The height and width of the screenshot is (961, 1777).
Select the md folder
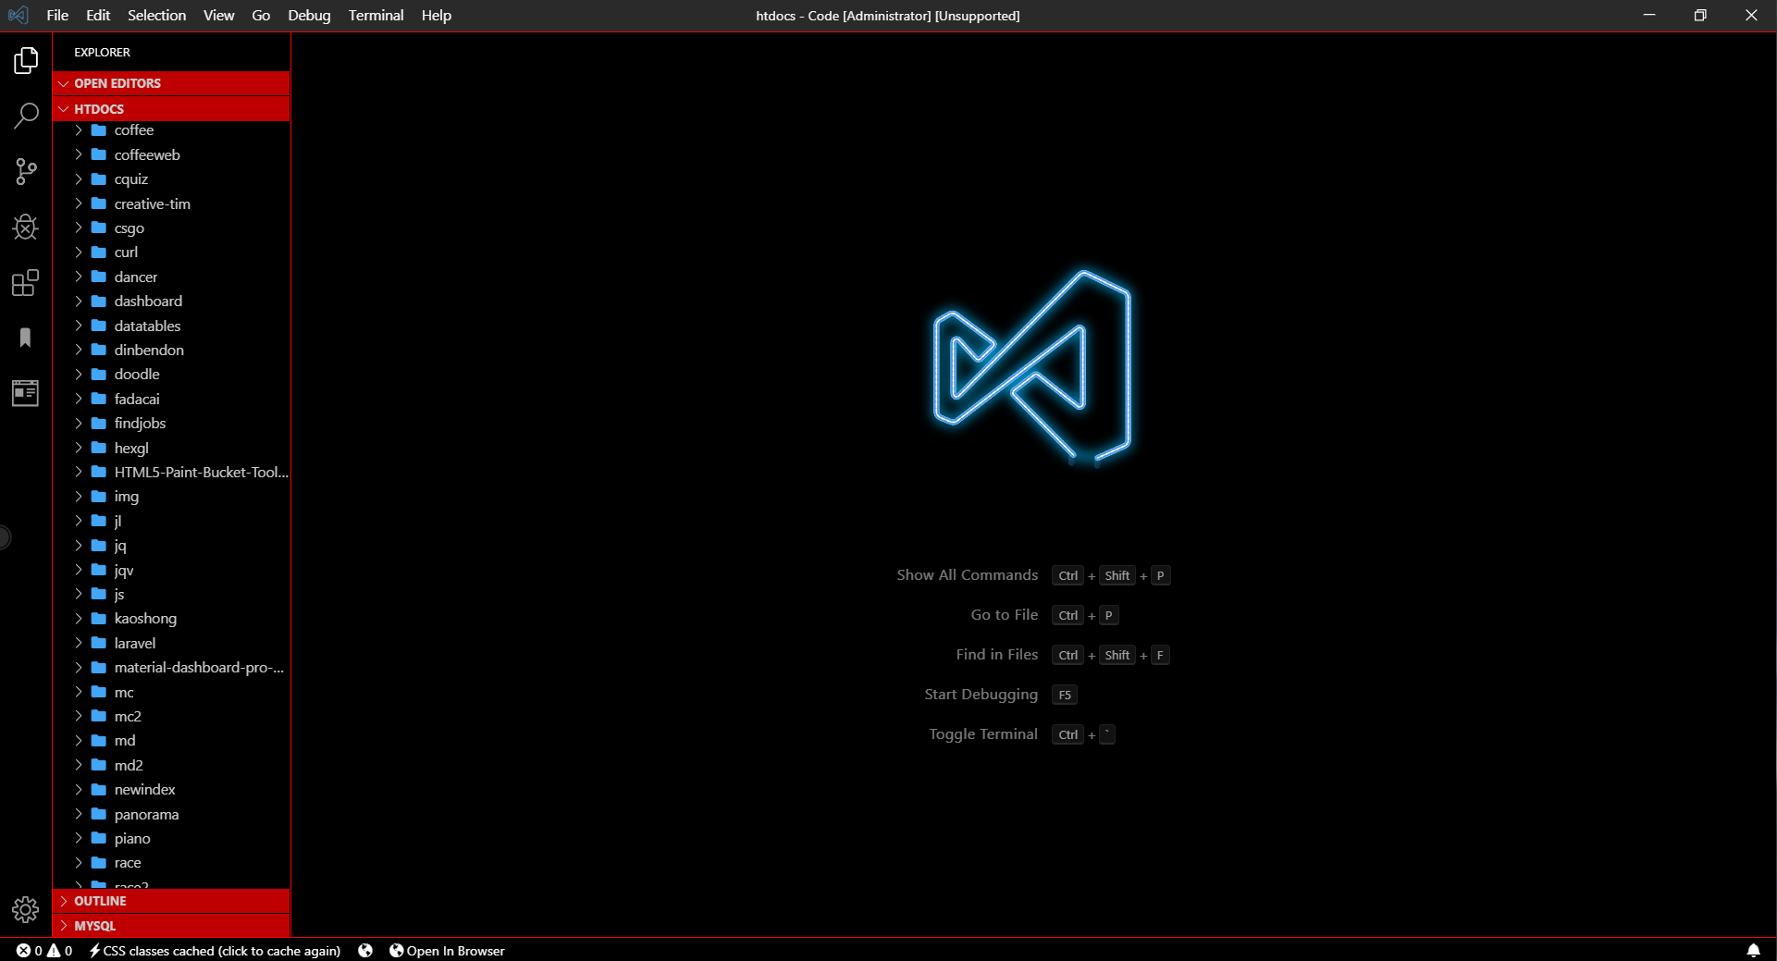[172, 740]
